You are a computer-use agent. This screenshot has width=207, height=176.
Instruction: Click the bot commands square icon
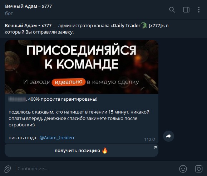point(199,169)
